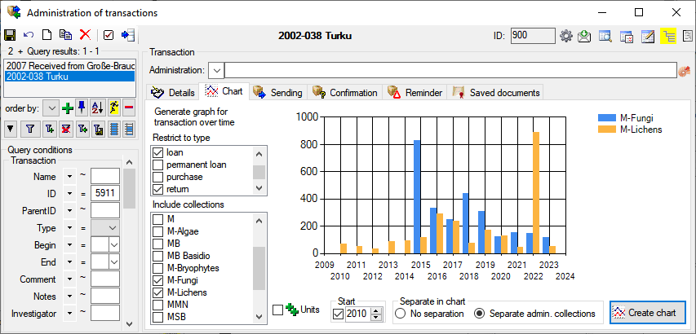Open the Saved documents tab
The height and width of the screenshot is (334, 696).
click(496, 93)
